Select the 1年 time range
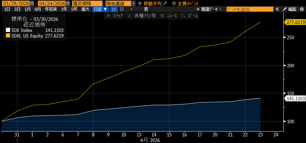Image resolution: width=306 pixels, height=143 pixels. [x=64, y=9]
